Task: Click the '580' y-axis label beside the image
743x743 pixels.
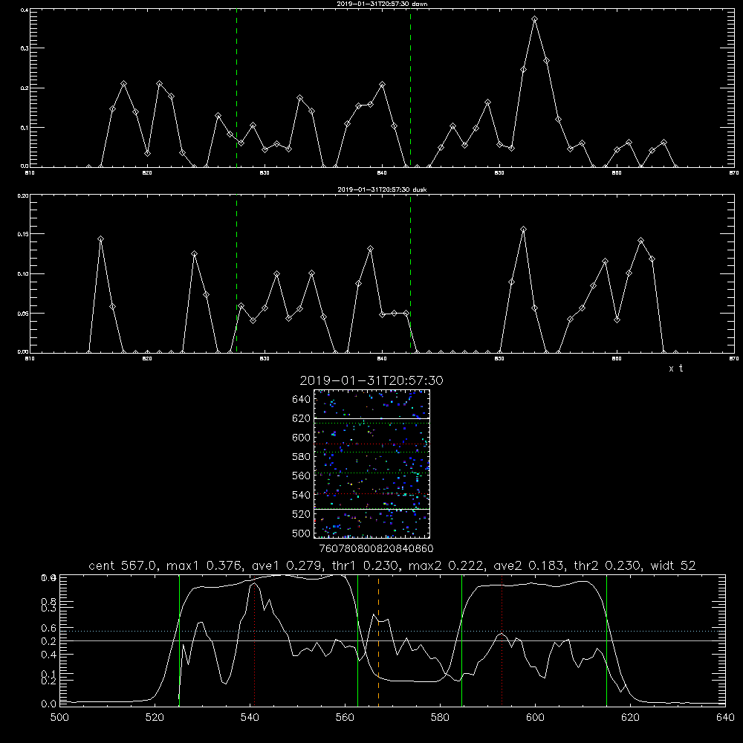Action: (x=302, y=457)
